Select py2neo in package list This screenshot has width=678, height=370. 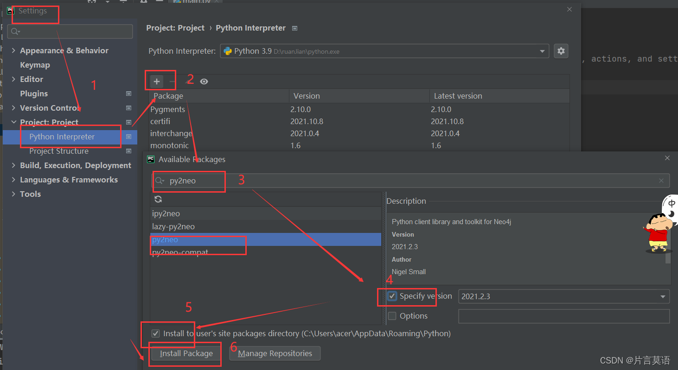tap(266, 239)
